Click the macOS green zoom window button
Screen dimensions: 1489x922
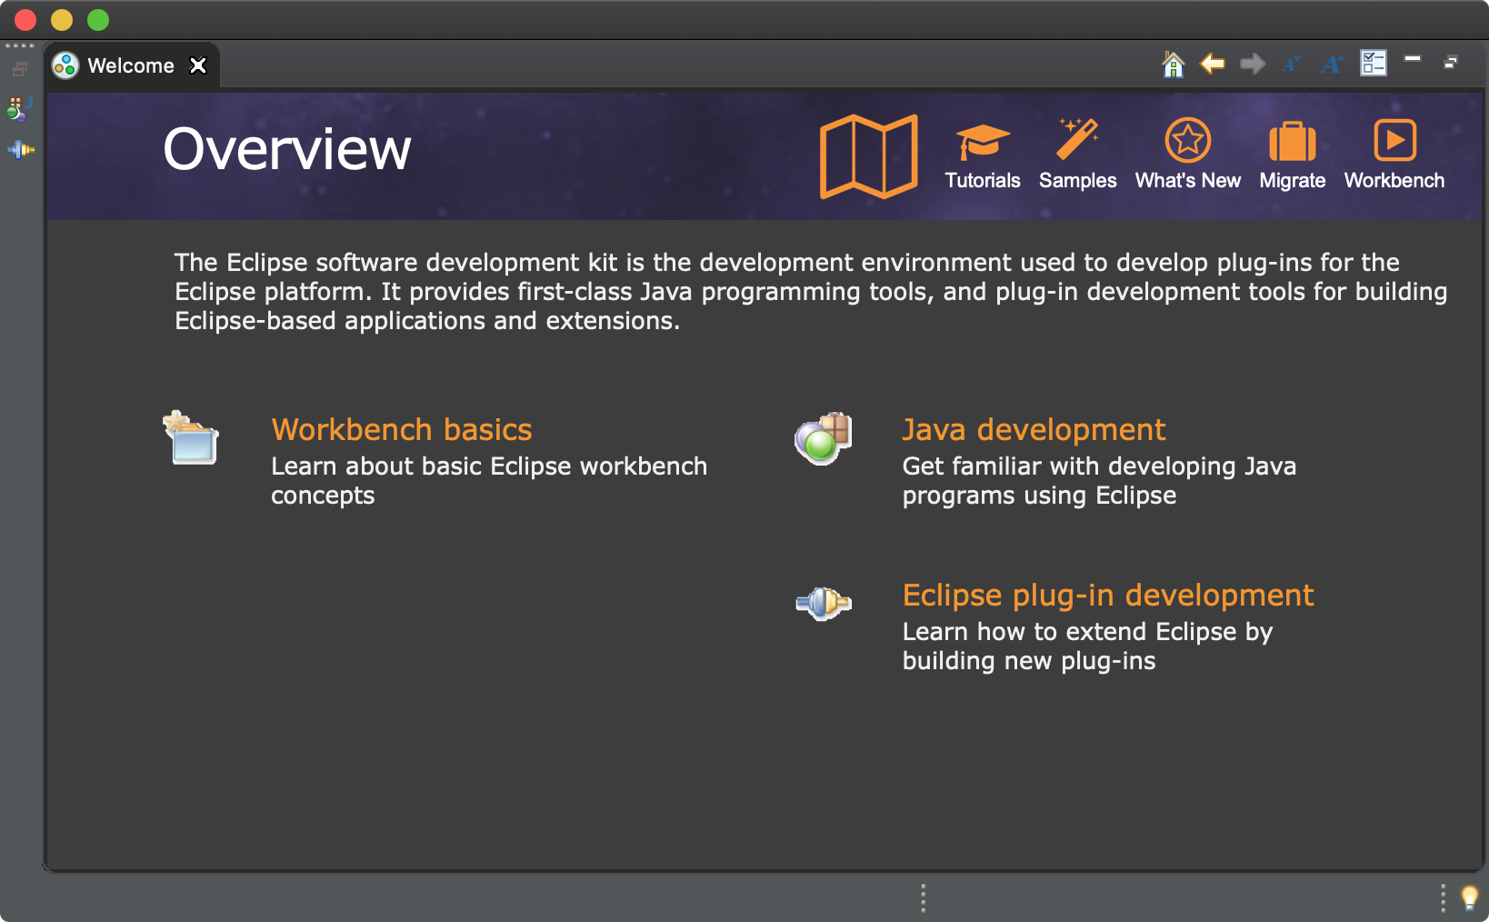[x=98, y=19]
